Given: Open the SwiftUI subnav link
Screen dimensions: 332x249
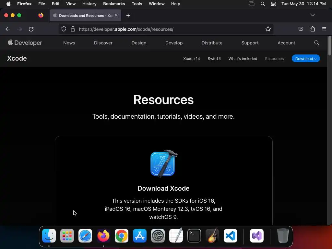Looking at the screenshot, I should tap(214, 59).
